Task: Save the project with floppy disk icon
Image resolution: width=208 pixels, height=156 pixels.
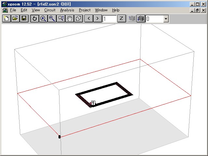Action: click(24, 19)
